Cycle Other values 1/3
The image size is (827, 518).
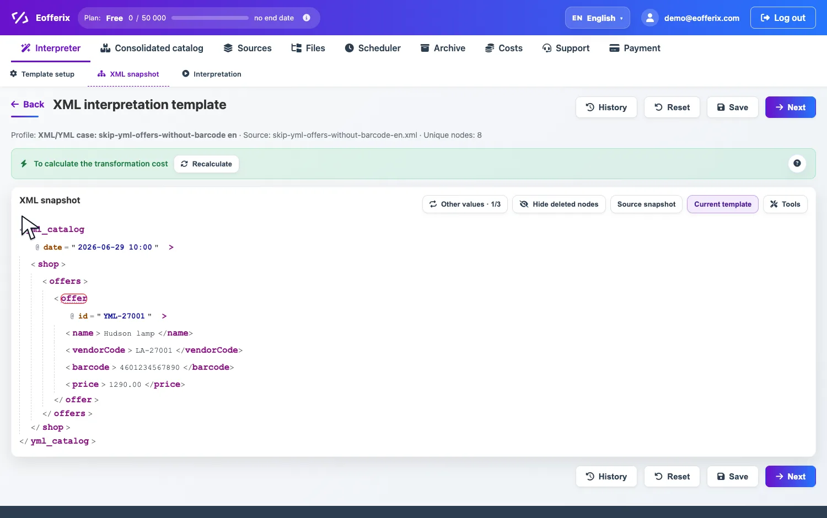[x=465, y=204]
